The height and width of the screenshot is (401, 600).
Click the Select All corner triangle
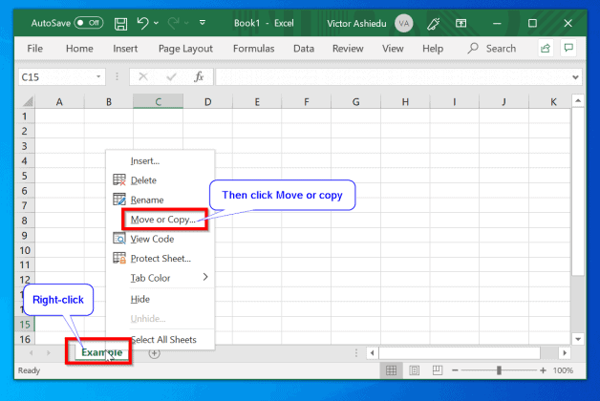[28, 102]
